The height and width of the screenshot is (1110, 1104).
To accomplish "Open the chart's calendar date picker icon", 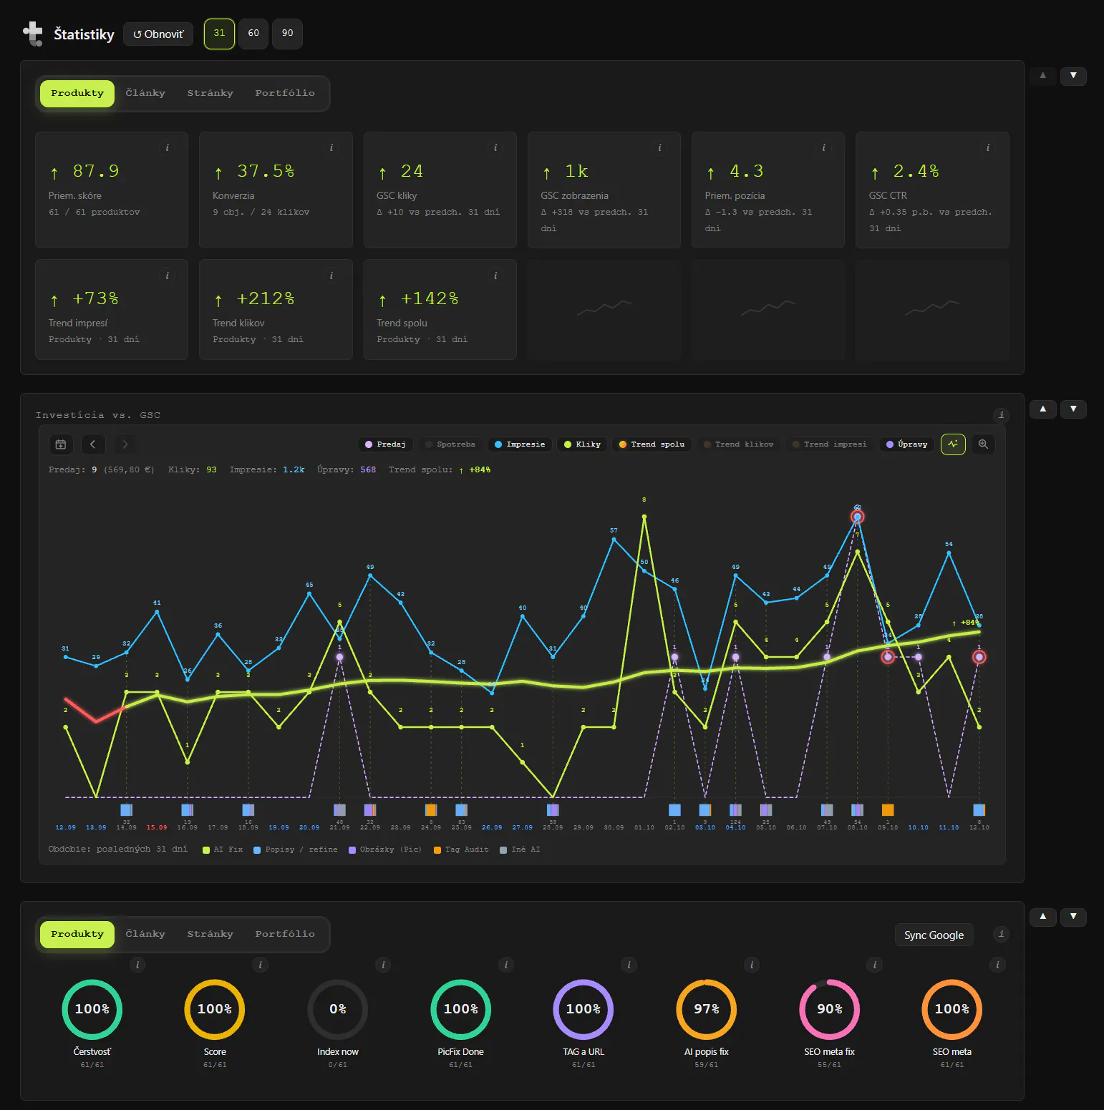I will 61,444.
